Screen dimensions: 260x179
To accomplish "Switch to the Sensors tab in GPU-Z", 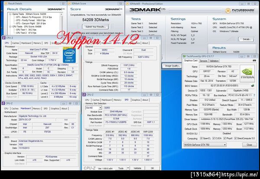I will coord(203,61).
